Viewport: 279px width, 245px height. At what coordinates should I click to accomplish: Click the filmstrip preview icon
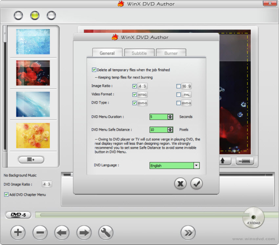tap(245, 161)
